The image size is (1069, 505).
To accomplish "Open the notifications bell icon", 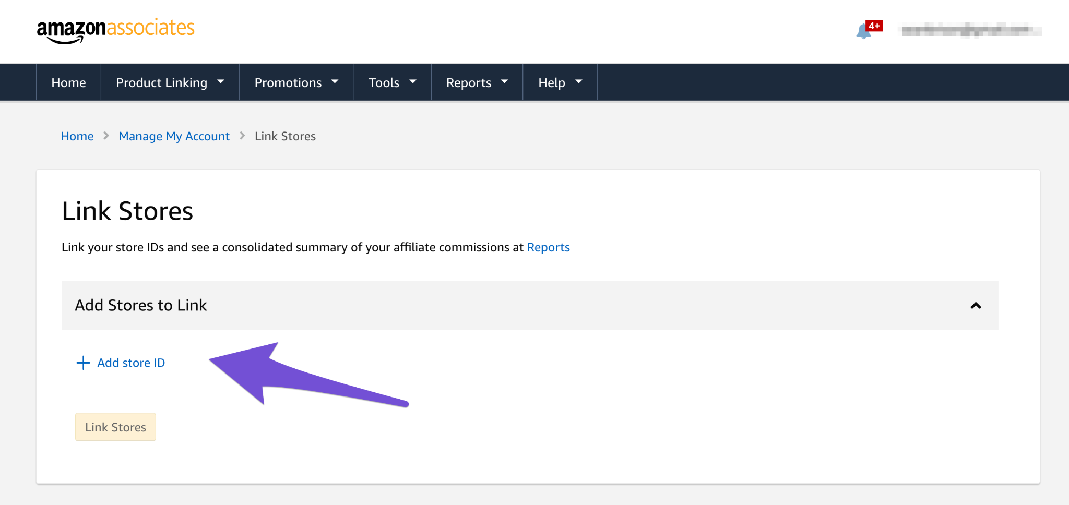I will pyautogui.click(x=864, y=31).
